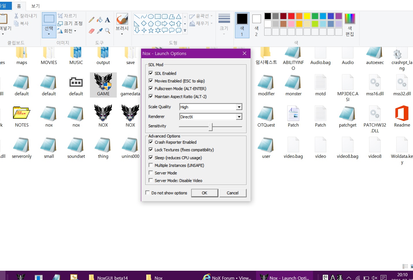Image resolution: width=413 pixels, height=280 pixels.
Task: Pick the line shape in shapes gallery
Action: tap(137, 17)
